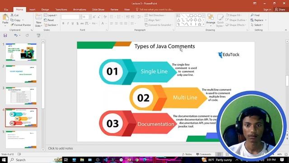The image size is (289, 163).
Task: Open Visual Studio Code from taskbar
Action: [105, 160]
